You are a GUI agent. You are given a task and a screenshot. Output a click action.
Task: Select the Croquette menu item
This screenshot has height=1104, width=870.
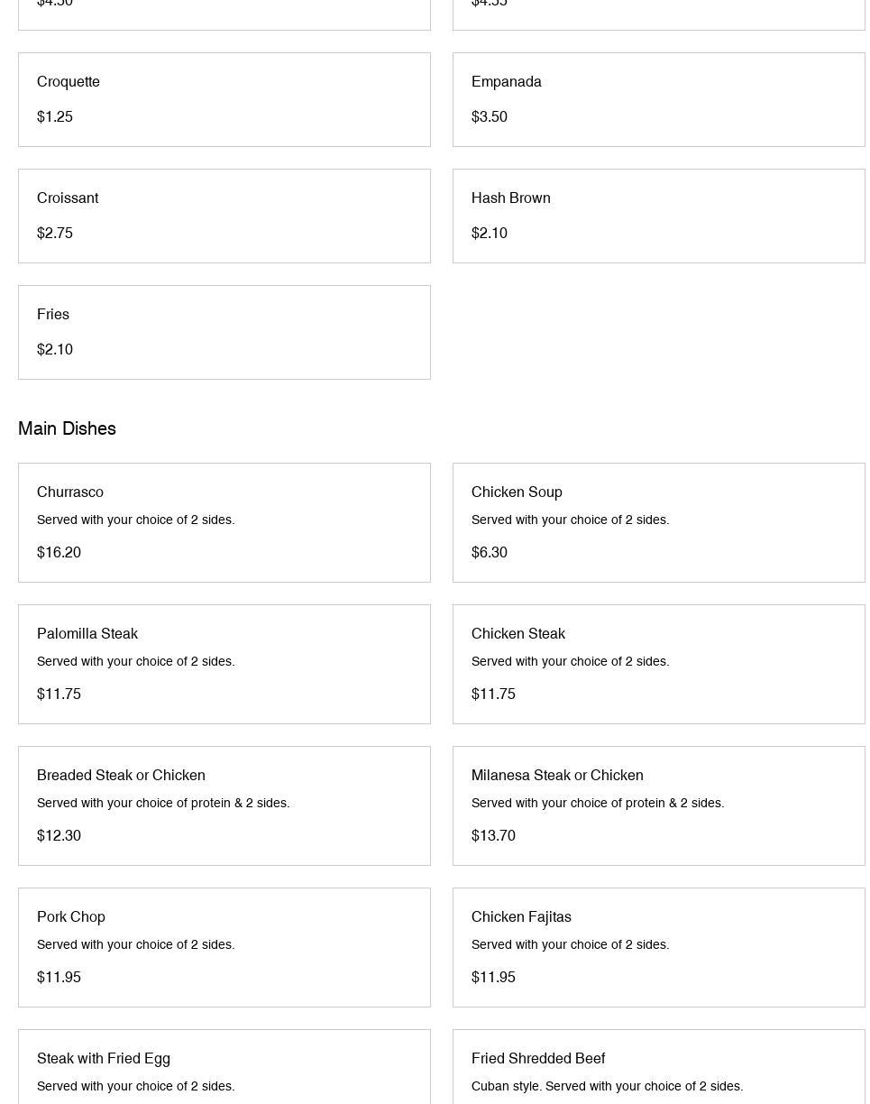[x=224, y=99]
